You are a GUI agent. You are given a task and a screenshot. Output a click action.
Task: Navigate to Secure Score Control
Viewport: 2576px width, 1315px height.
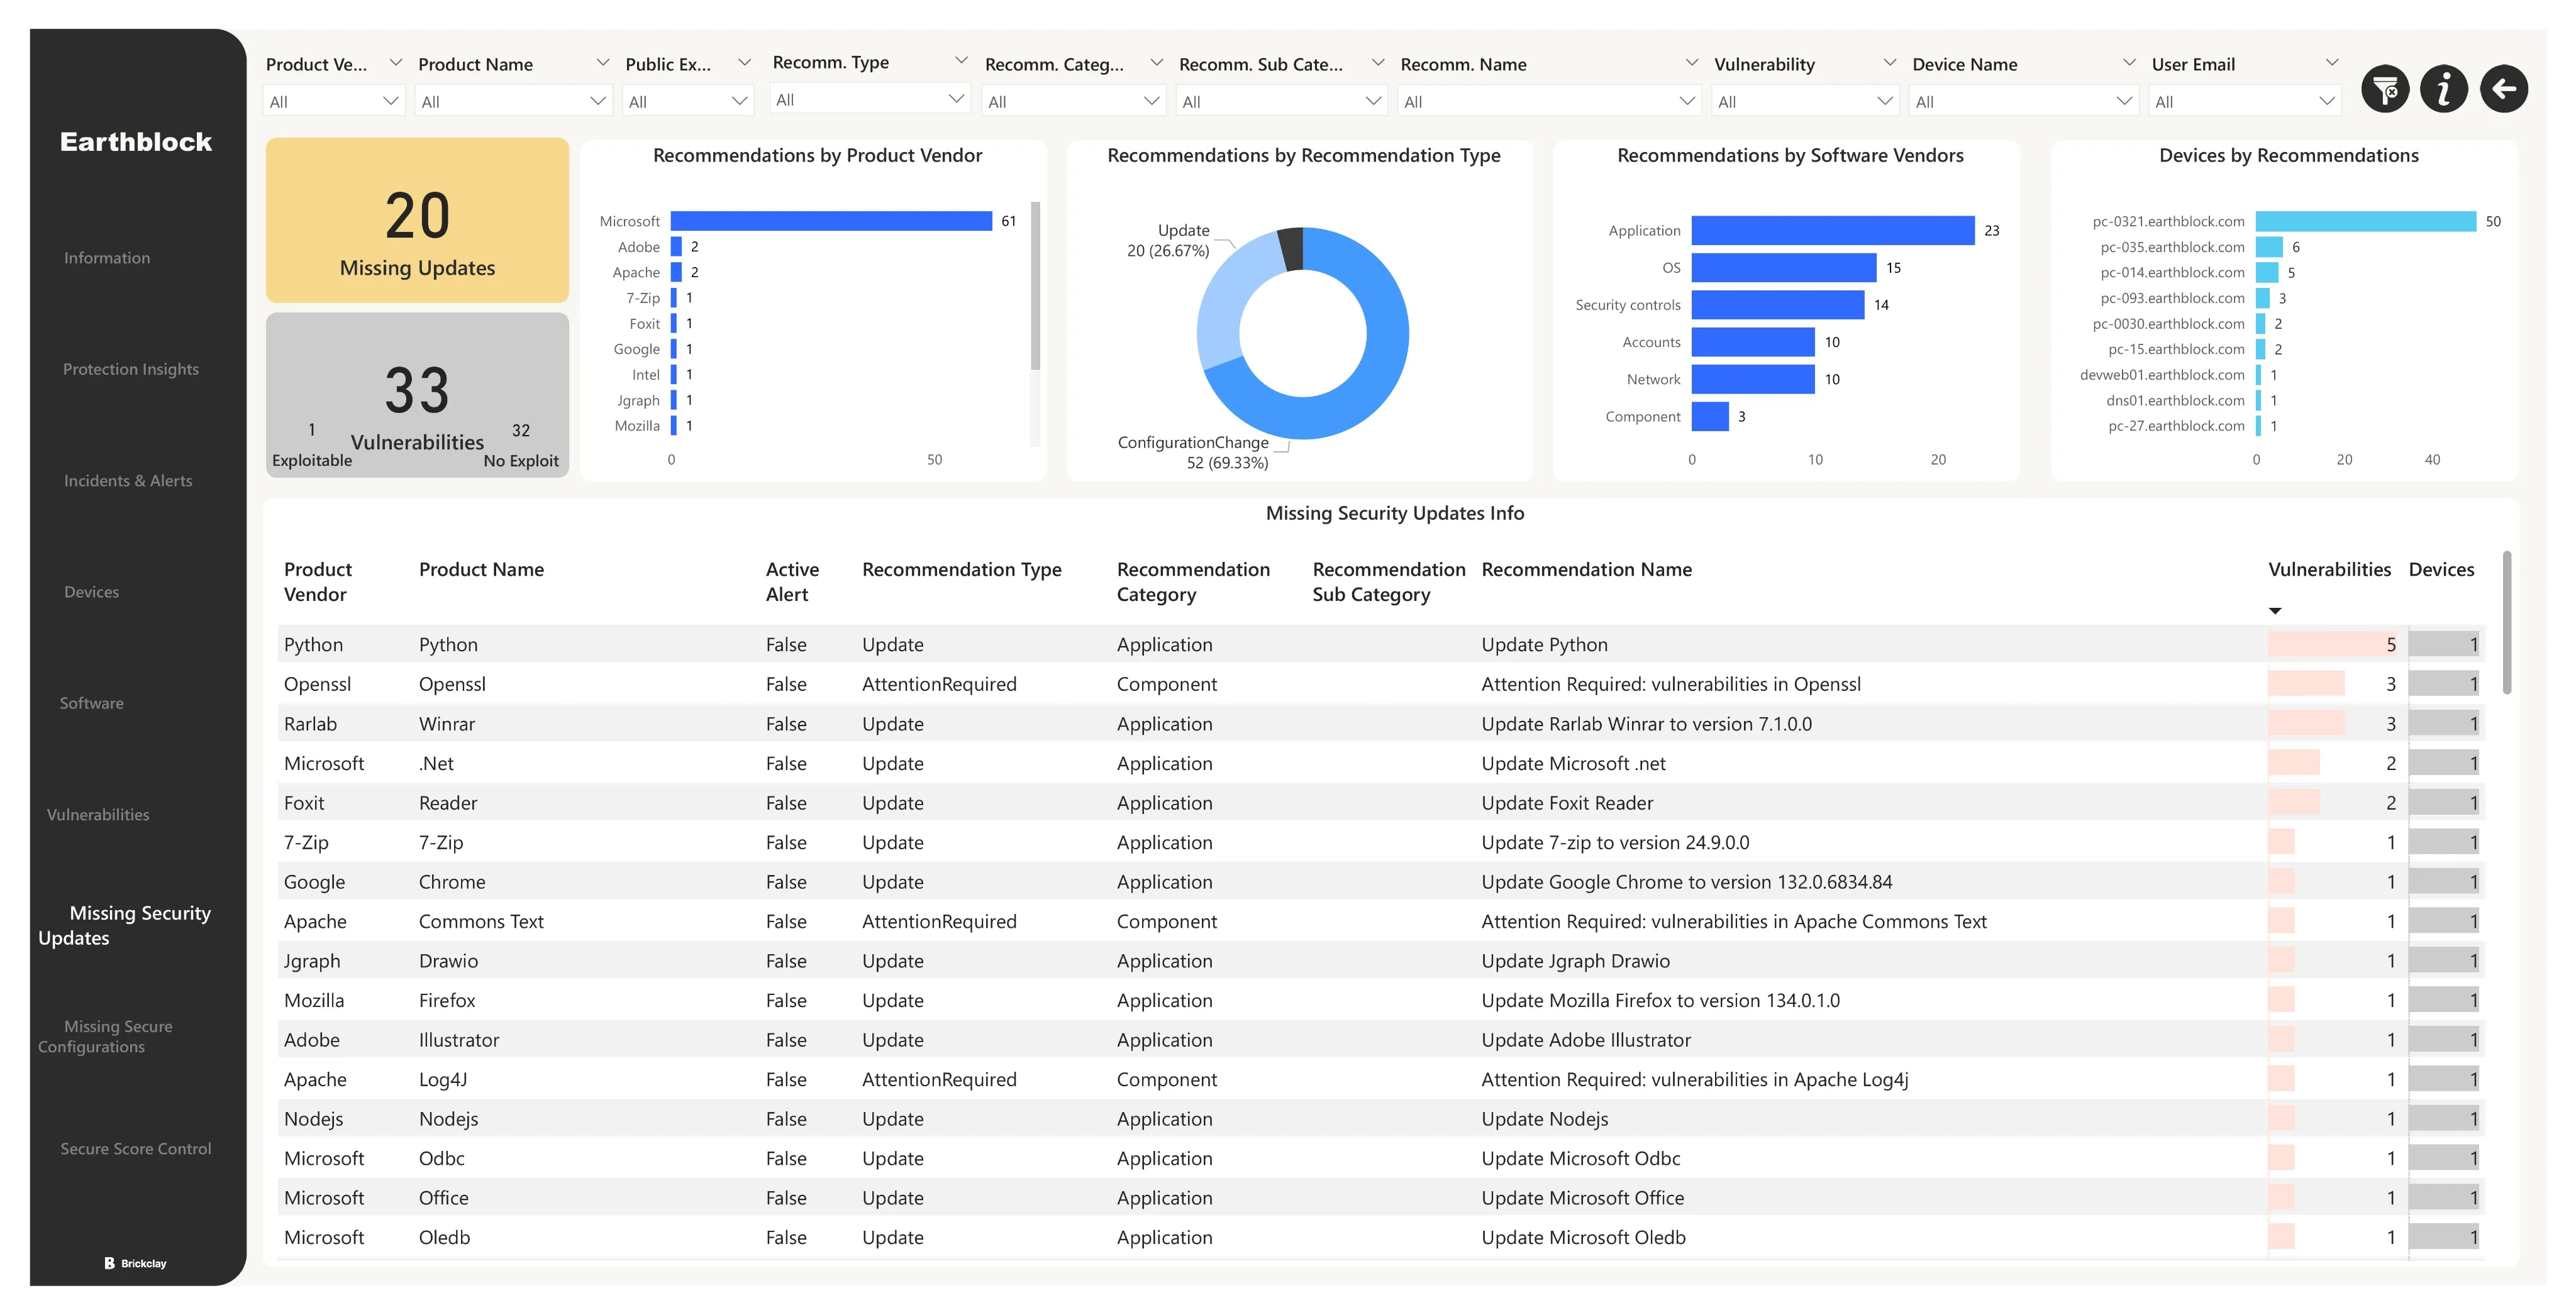tap(136, 1149)
